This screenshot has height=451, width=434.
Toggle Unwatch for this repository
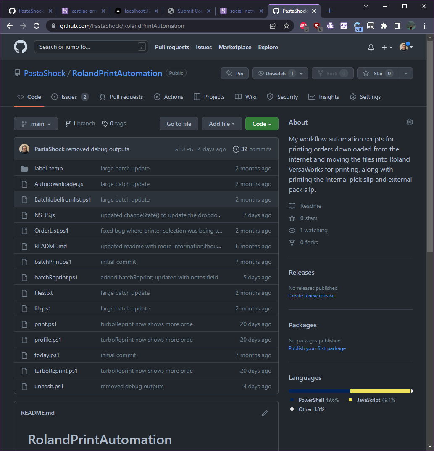click(x=275, y=73)
